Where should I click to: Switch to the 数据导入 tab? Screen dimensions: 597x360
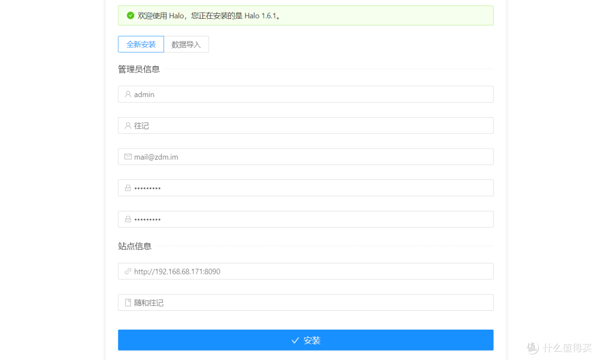click(187, 44)
